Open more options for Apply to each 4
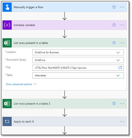Viewport: 132px width, 138px height. [x=122, y=121]
